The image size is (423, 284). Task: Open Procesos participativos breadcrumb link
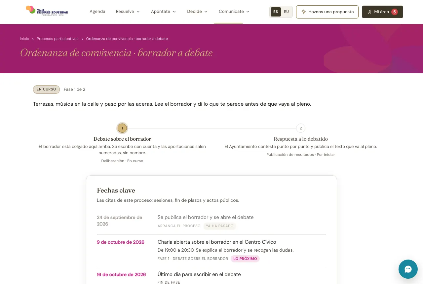tap(58, 39)
